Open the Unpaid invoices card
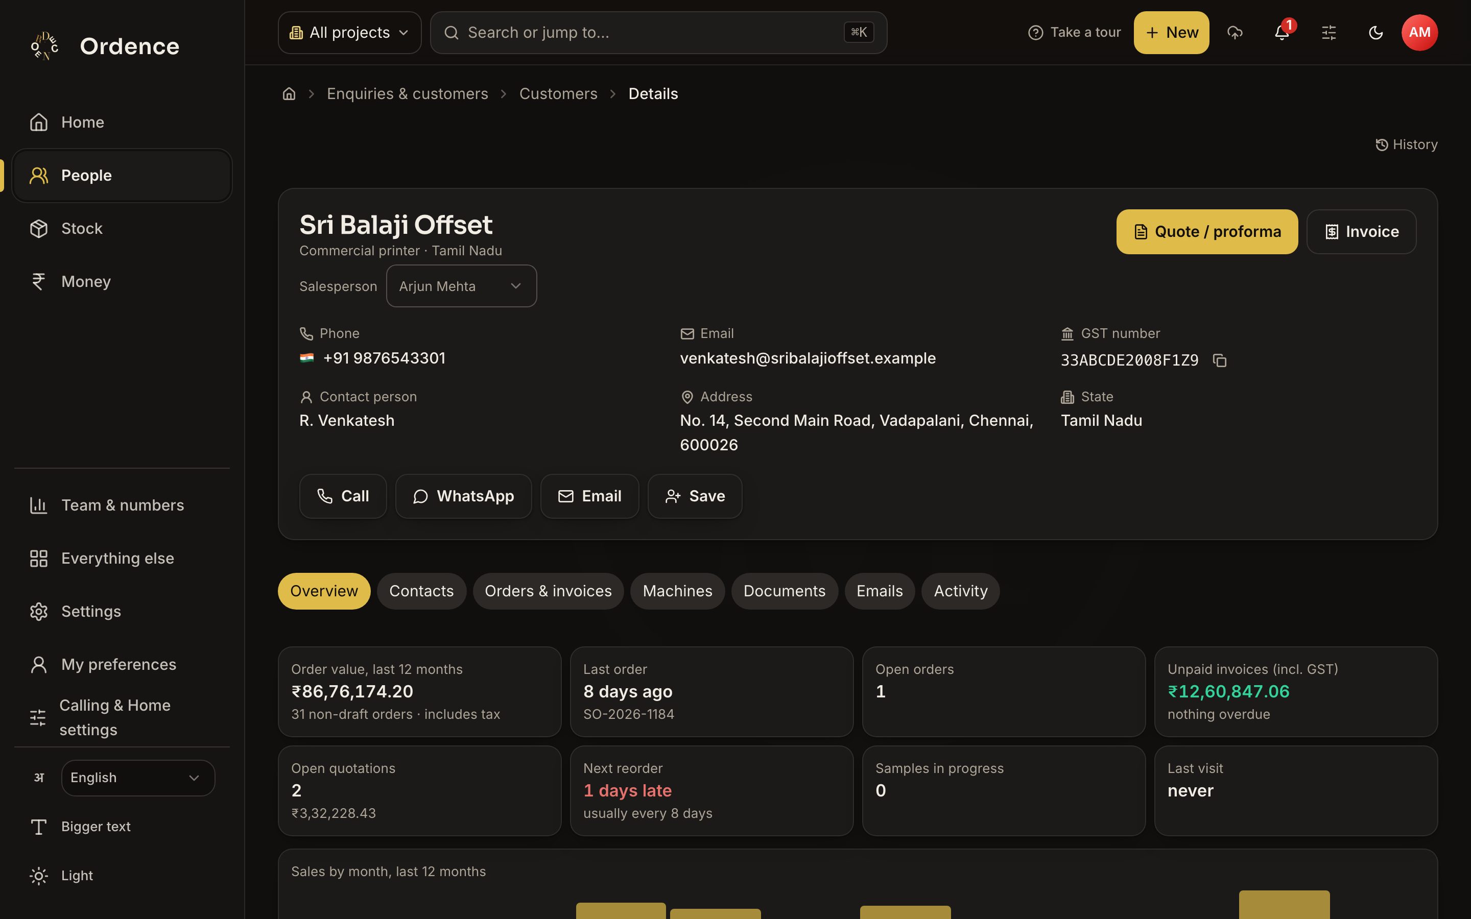 (x=1295, y=692)
